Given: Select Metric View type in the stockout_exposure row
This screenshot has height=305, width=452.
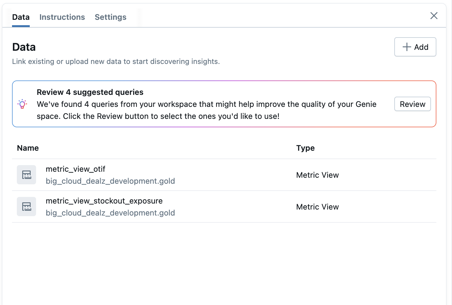Looking at the screenshot, I should 317,207.
